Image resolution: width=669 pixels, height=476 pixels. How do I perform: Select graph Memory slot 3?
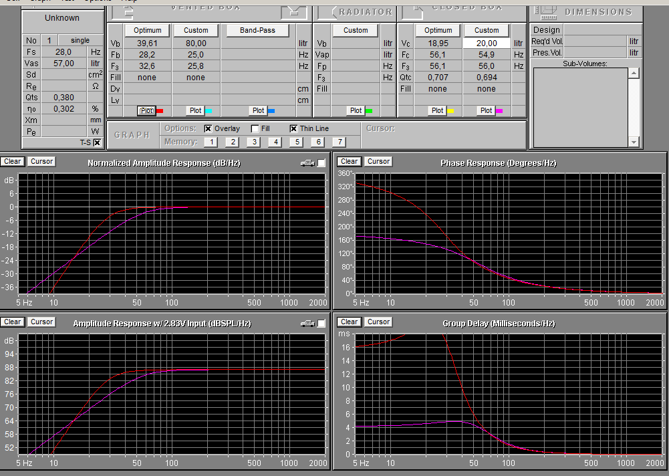coord(254,142)
